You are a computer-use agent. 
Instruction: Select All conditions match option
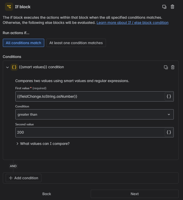point(23,43)
